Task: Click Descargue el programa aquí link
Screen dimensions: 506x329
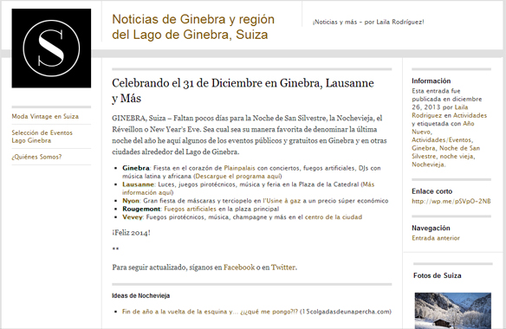Action: coord(238,176)
